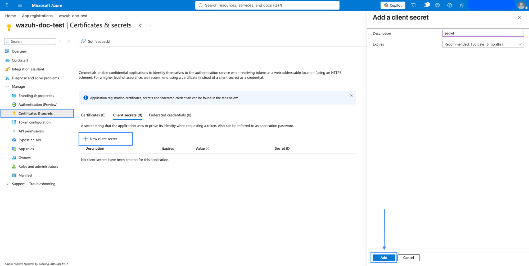This screenshot has height=266, width=529.
Task: Open portal settings gear
Action: click(x=437, y=5)
